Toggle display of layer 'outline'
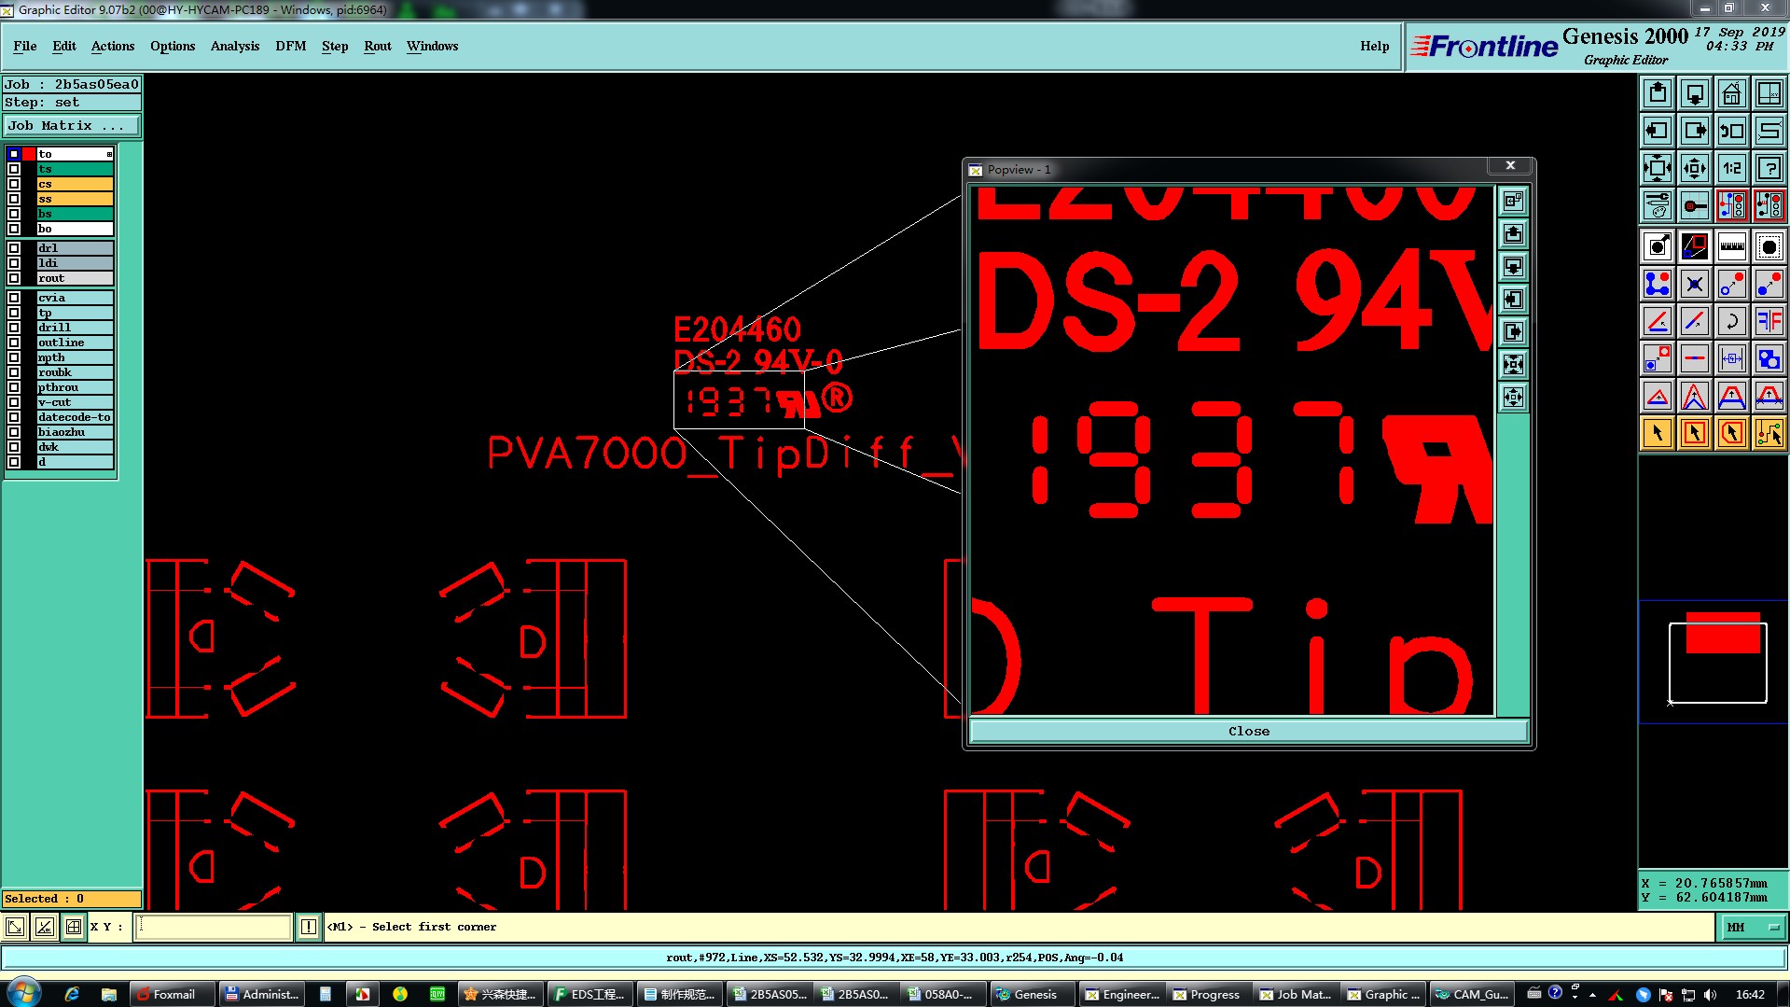1790x1007 pixels. click(x=14, y=343)
